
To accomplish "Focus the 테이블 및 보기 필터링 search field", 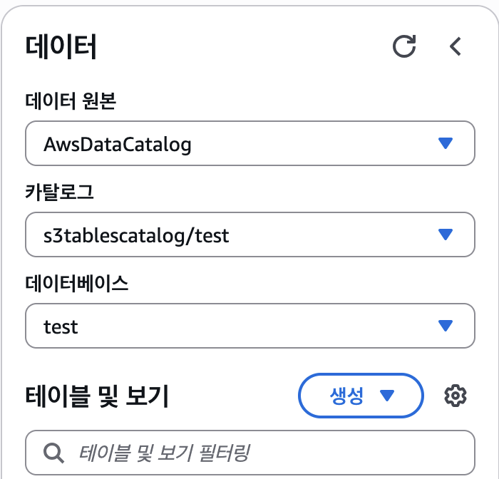I will pyautogui.click(x=271, y=452).
